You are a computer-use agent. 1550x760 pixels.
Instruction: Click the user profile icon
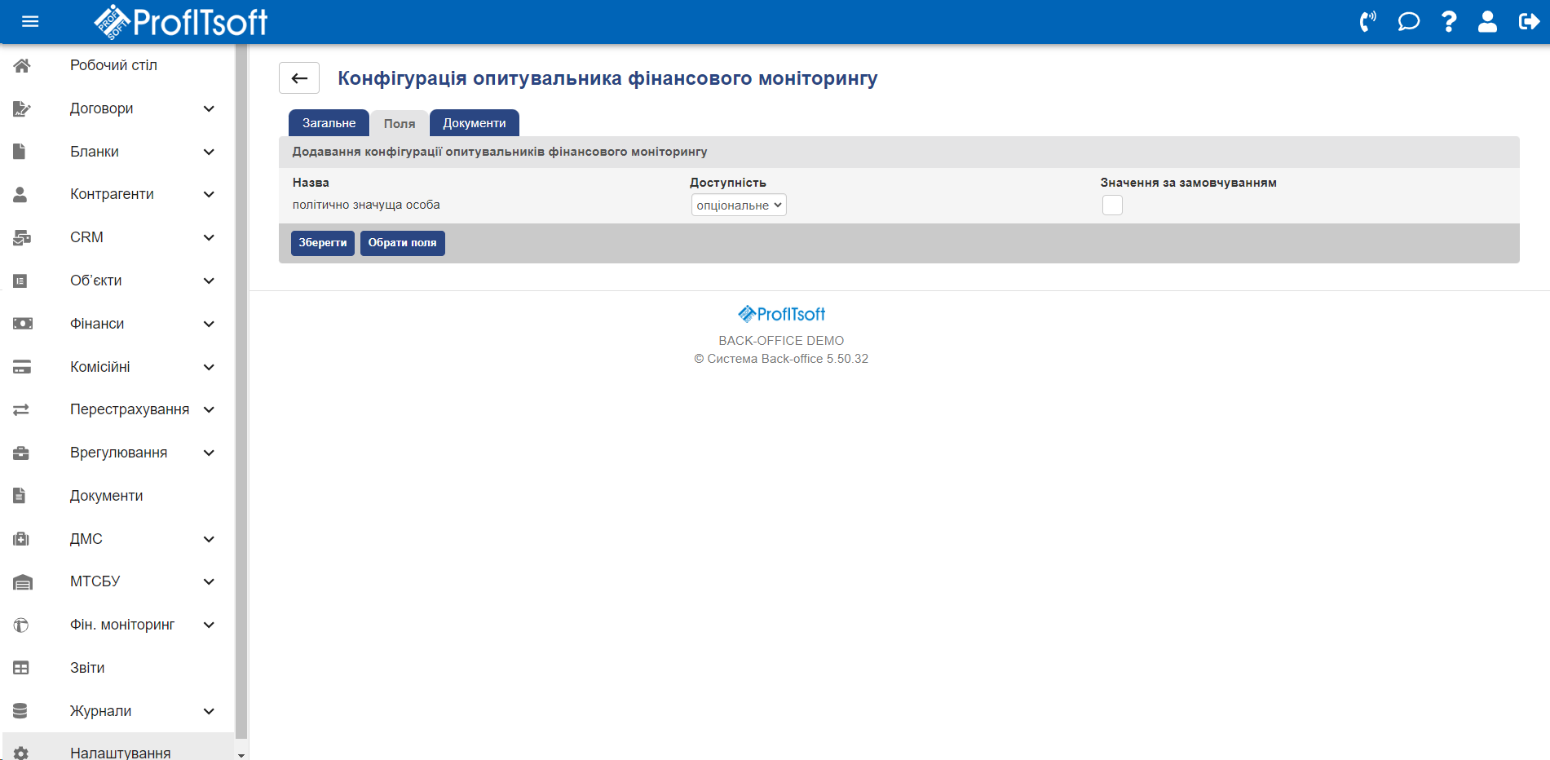coord(1487,21)
